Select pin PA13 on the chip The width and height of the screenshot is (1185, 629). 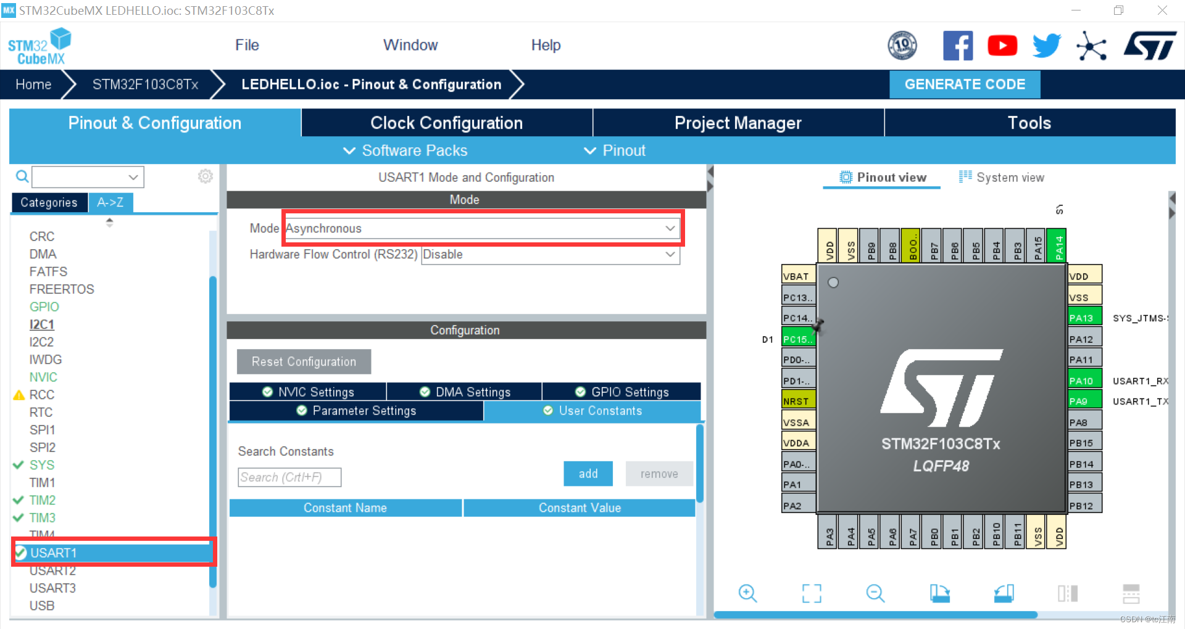click(x=1085, y=318)
